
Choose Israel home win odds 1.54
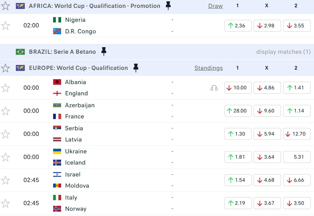coord(238,180)
